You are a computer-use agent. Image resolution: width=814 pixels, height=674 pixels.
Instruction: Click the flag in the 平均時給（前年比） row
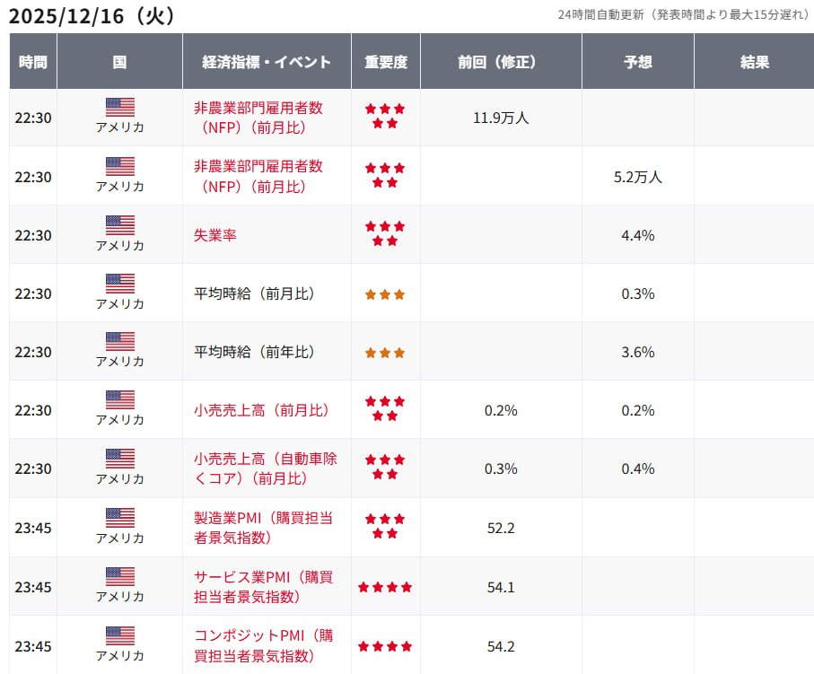click(119, 341)
